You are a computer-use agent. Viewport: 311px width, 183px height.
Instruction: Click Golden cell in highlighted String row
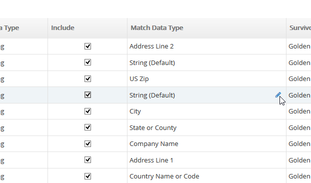pyautogui.click(x=298, y=95)
